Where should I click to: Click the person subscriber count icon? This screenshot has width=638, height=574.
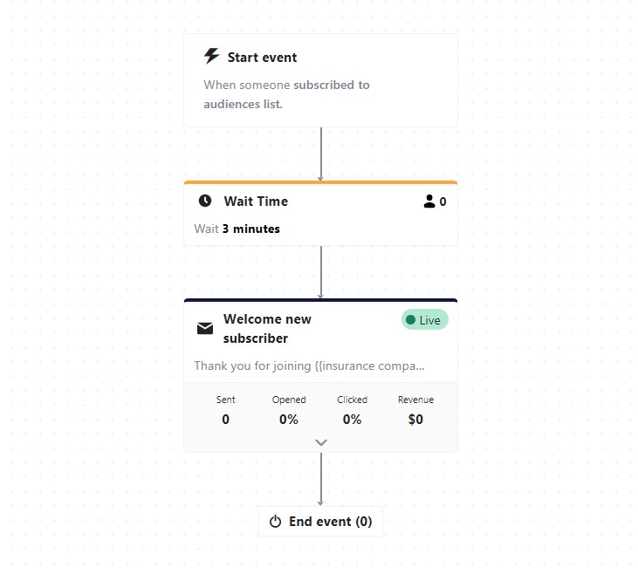[x=429, y=202]
